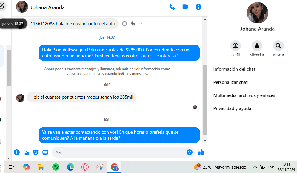Image resolution: width=297 pixels, height=173 pixels.
Task: Expand Información del chat section
Action: coord(234,69)
